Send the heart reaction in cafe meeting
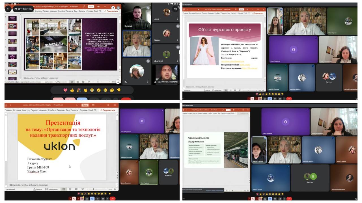The height and width of the screenshot is (203, 362). 65,90
